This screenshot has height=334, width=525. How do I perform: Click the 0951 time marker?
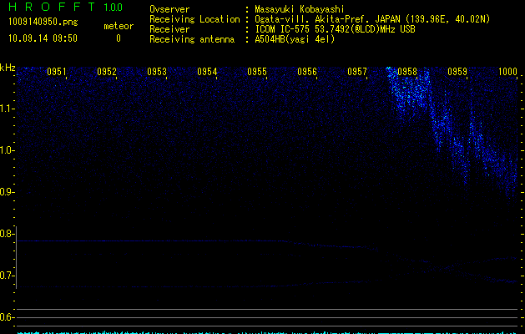(56, 72)
